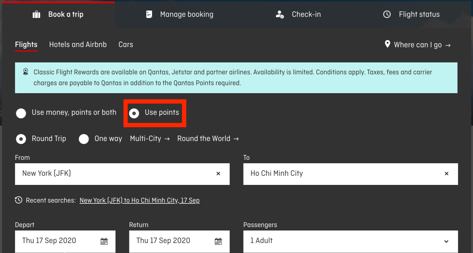
Task: Click the From airport input field
Action: (x=122, y=174)
